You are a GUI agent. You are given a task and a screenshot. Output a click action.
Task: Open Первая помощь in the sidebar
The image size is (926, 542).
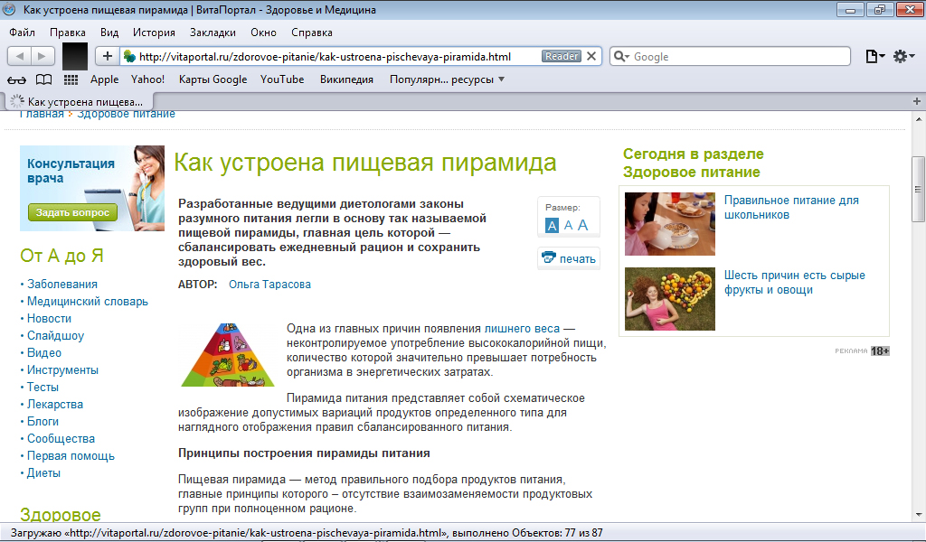point(71,456)
